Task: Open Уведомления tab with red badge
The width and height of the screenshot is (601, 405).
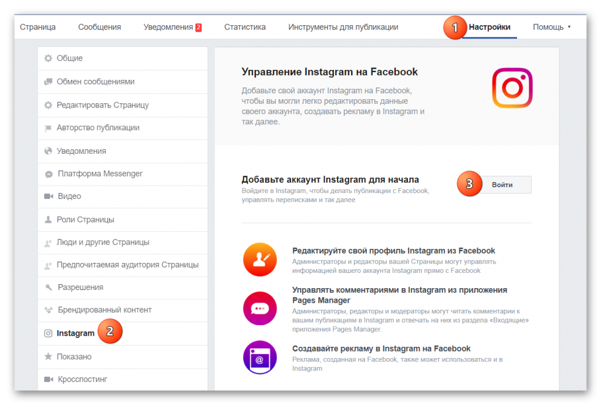Action: coord(173,27)
